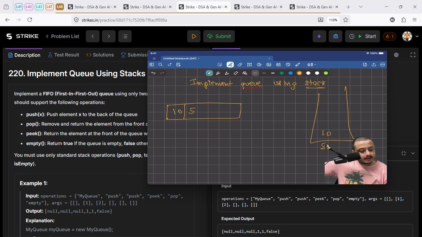This screenshot has height=237, width=422.
Task: Expand the profile avatar dropdown chevron
Action: pos(417,36)
